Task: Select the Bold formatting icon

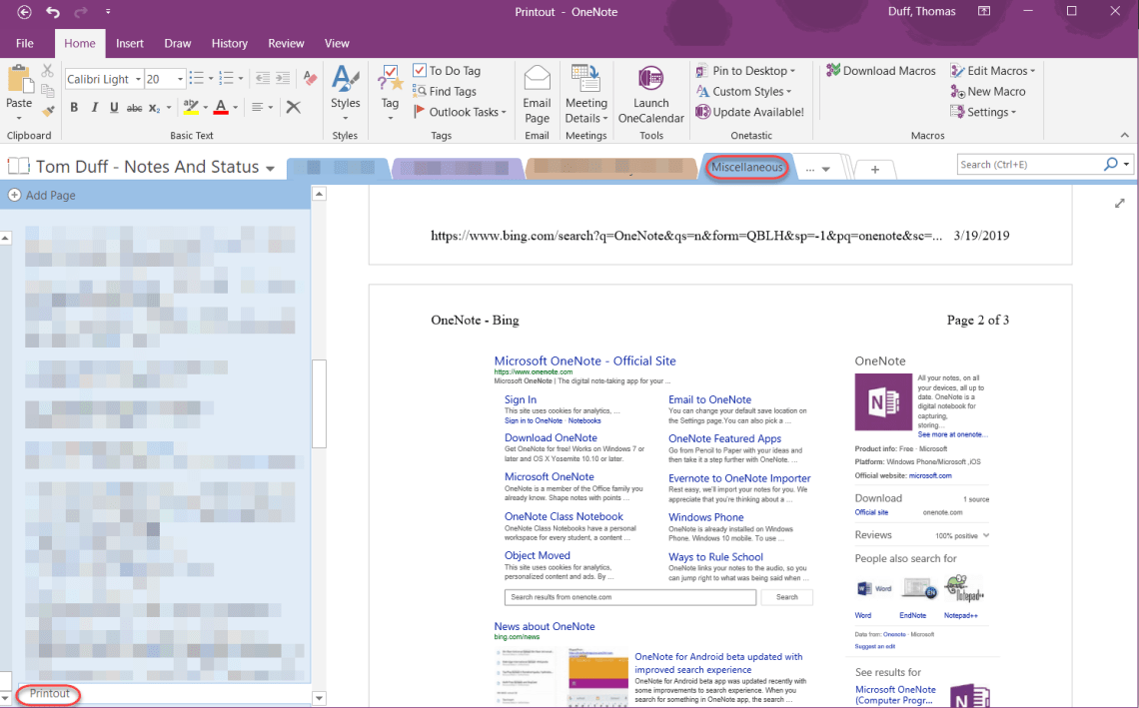Action: (x=74, y=107)
